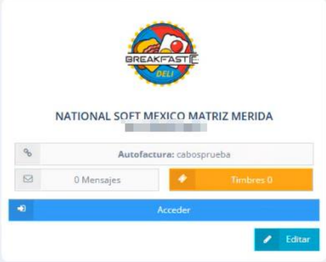Click the yellow DELI word in the logo
Image resolution: width=326 pixels, height=262 pixels.
(x=165, y=74)
